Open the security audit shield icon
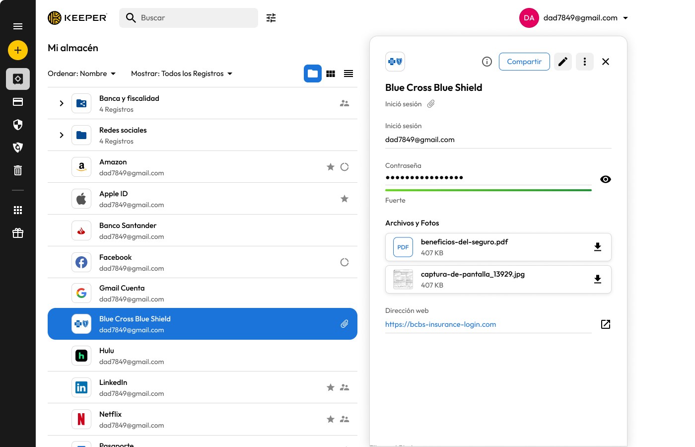Screen dimensions: 695x447 point(18,125)
